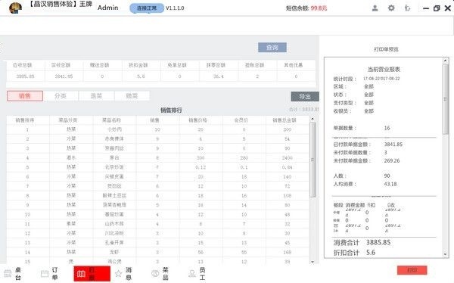Click the 应收总额 value 3885.85 cell

[x=25, y=76]
